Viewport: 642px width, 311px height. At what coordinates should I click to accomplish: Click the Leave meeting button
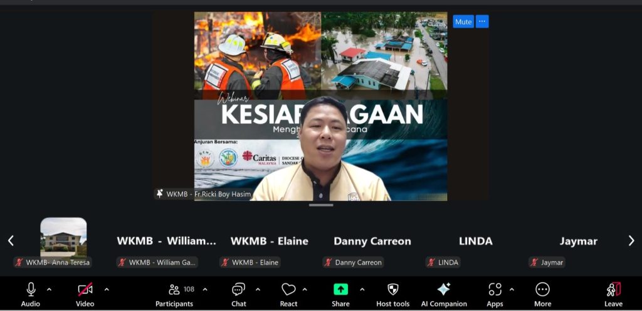pyautogui.click(x=613, y=293)
